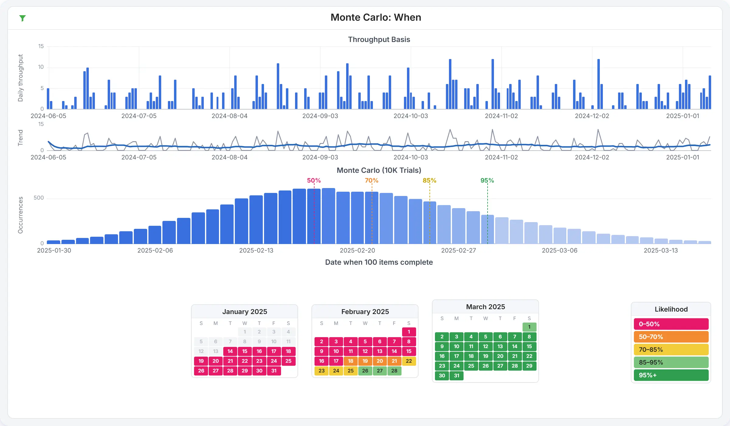Select February 18 orange calendar day
This screenshot has width=730, height=426.
click(x=351, y=361)
